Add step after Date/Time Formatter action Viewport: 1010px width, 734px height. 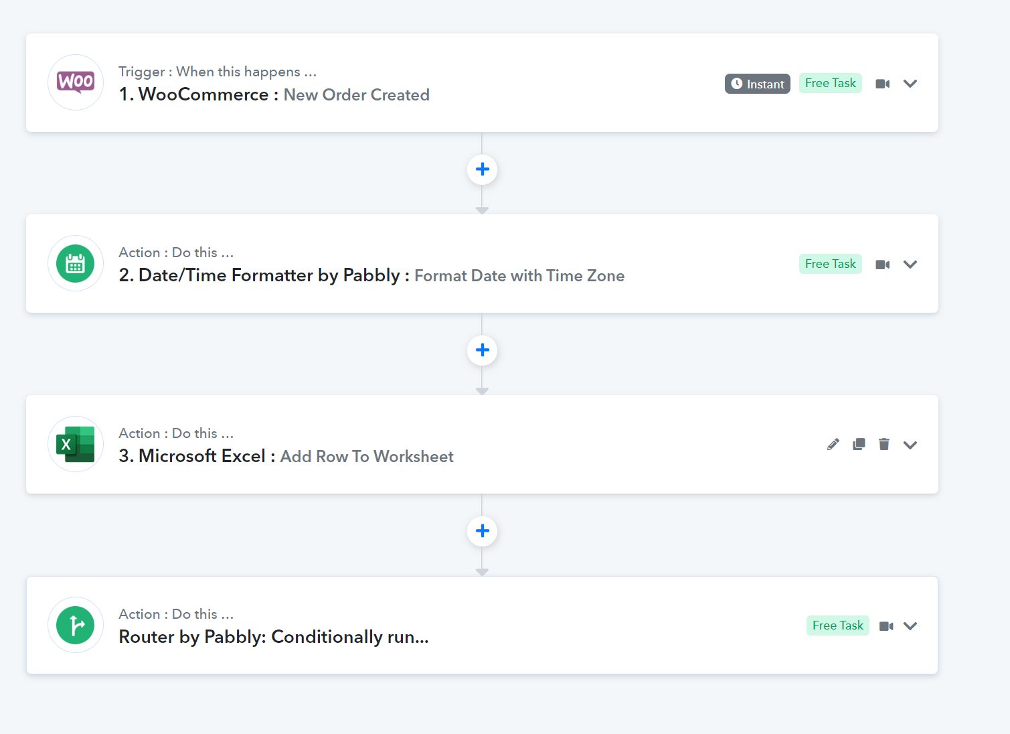click(482, 350)
